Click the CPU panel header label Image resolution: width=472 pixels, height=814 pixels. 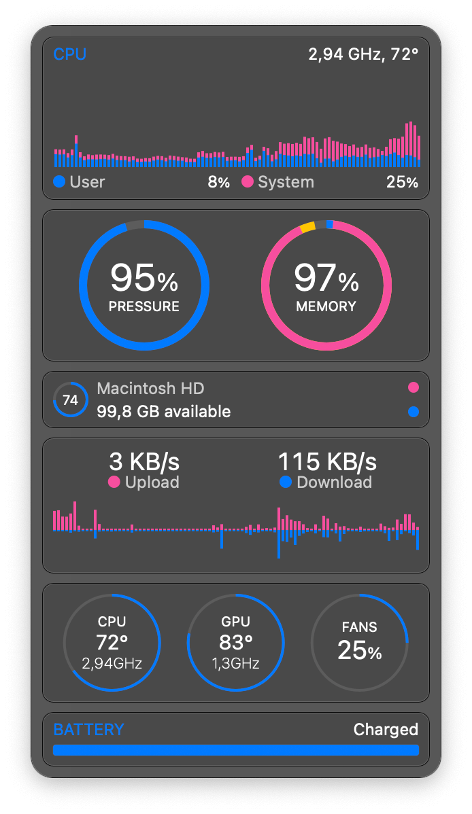tap(70, 54)
